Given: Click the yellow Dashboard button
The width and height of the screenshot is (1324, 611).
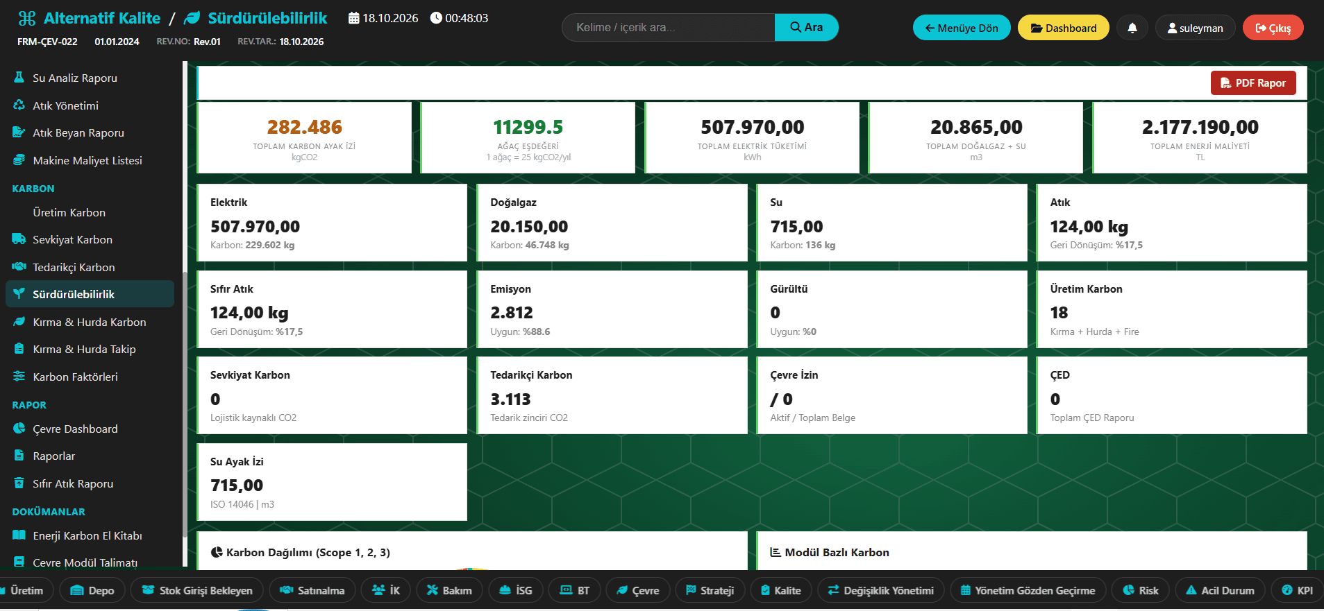Looking at the screenshot, I should [1064, 28].
